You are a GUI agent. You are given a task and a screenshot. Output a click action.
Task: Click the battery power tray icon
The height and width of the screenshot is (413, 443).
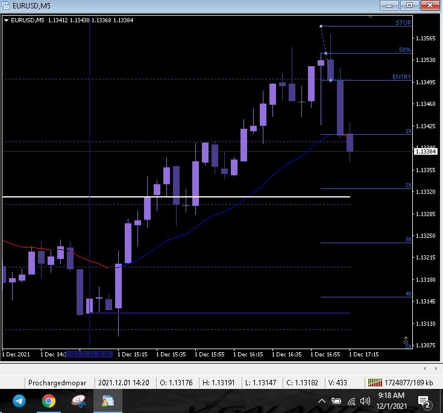coord(336,401)
